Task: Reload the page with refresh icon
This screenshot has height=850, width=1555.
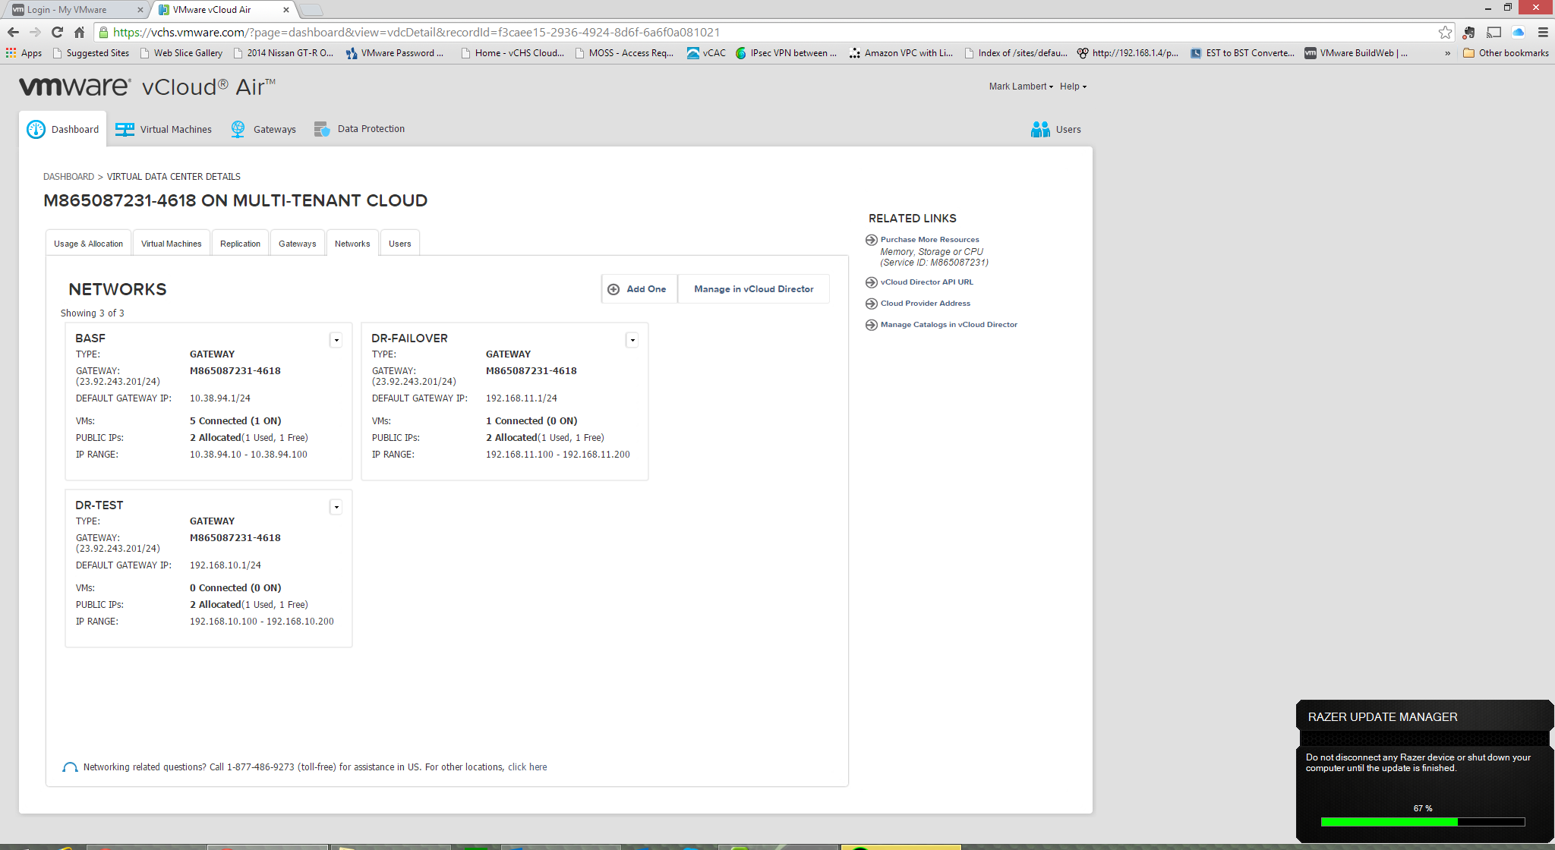Action: click(x=57, y=32)
